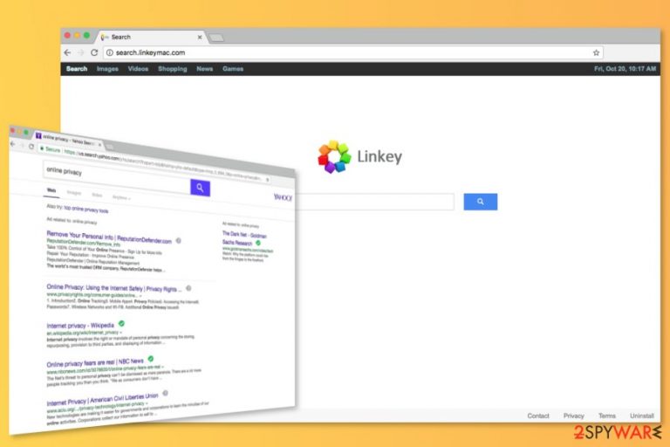Viewport: 670px width, 447px height.
Task: Click gray rating icon beside ACLU result
Action: [x=166, y=393]
